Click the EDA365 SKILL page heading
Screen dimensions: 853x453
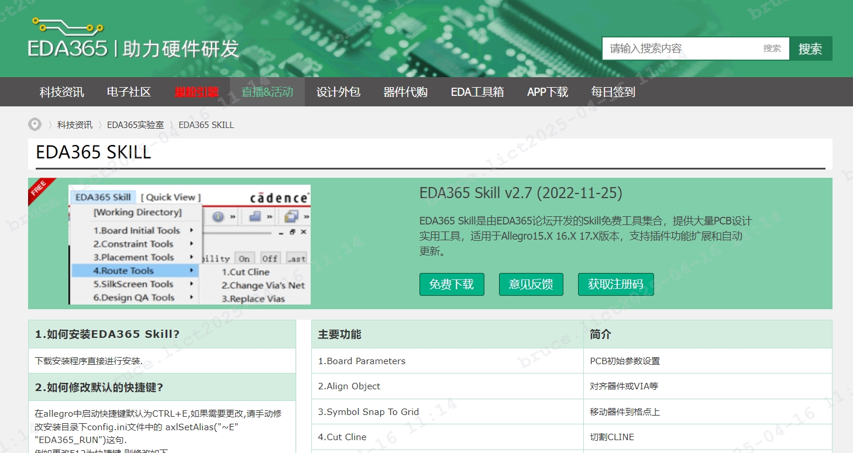click(94, 153)
